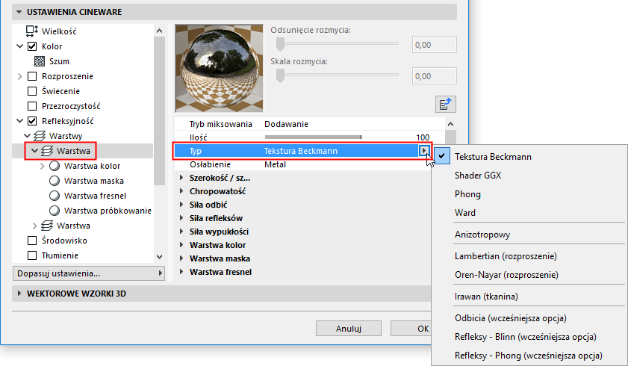The image size is (628, 366).
Task: Enable the Przezroczystość checkbox
Action: [32, 106]
